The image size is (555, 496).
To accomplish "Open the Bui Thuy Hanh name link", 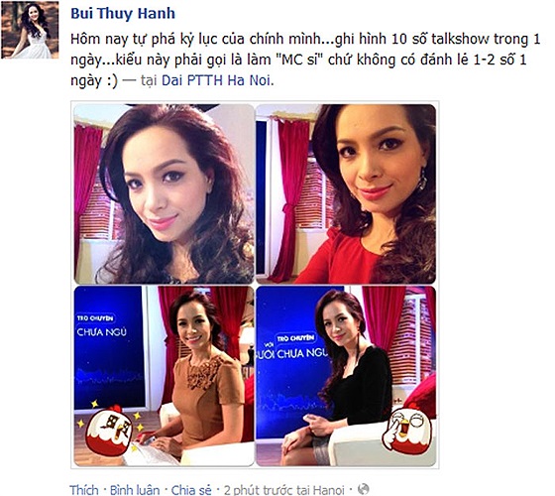I will pyautogui.click(x=123, y=14).
